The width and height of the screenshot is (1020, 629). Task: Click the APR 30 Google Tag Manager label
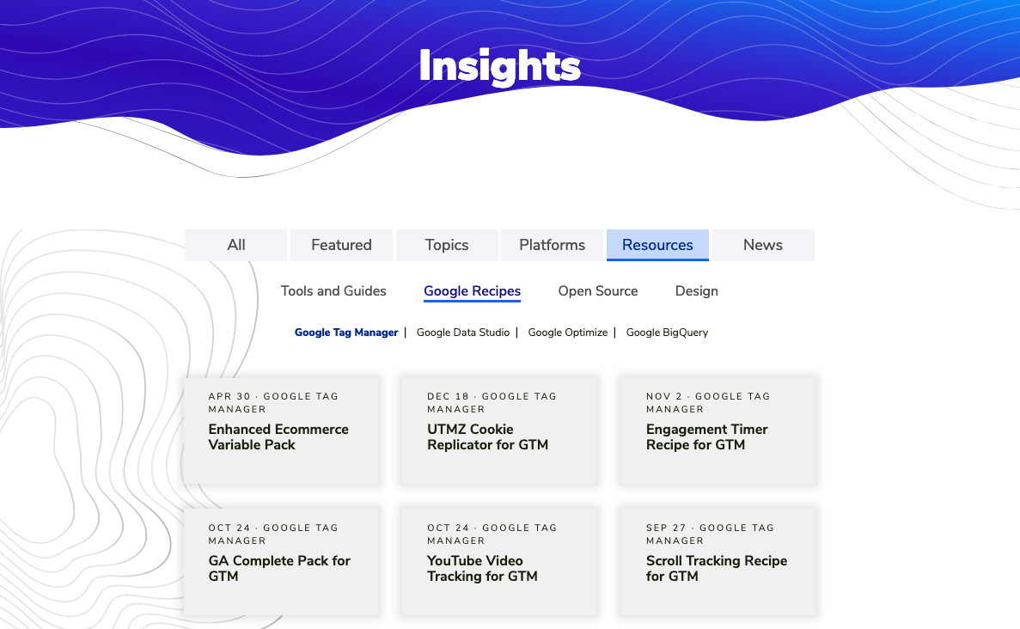[x=273, y=403]
